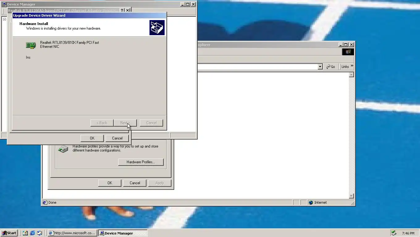Click the Internet zone globe in status bar

tap(311, 202)
